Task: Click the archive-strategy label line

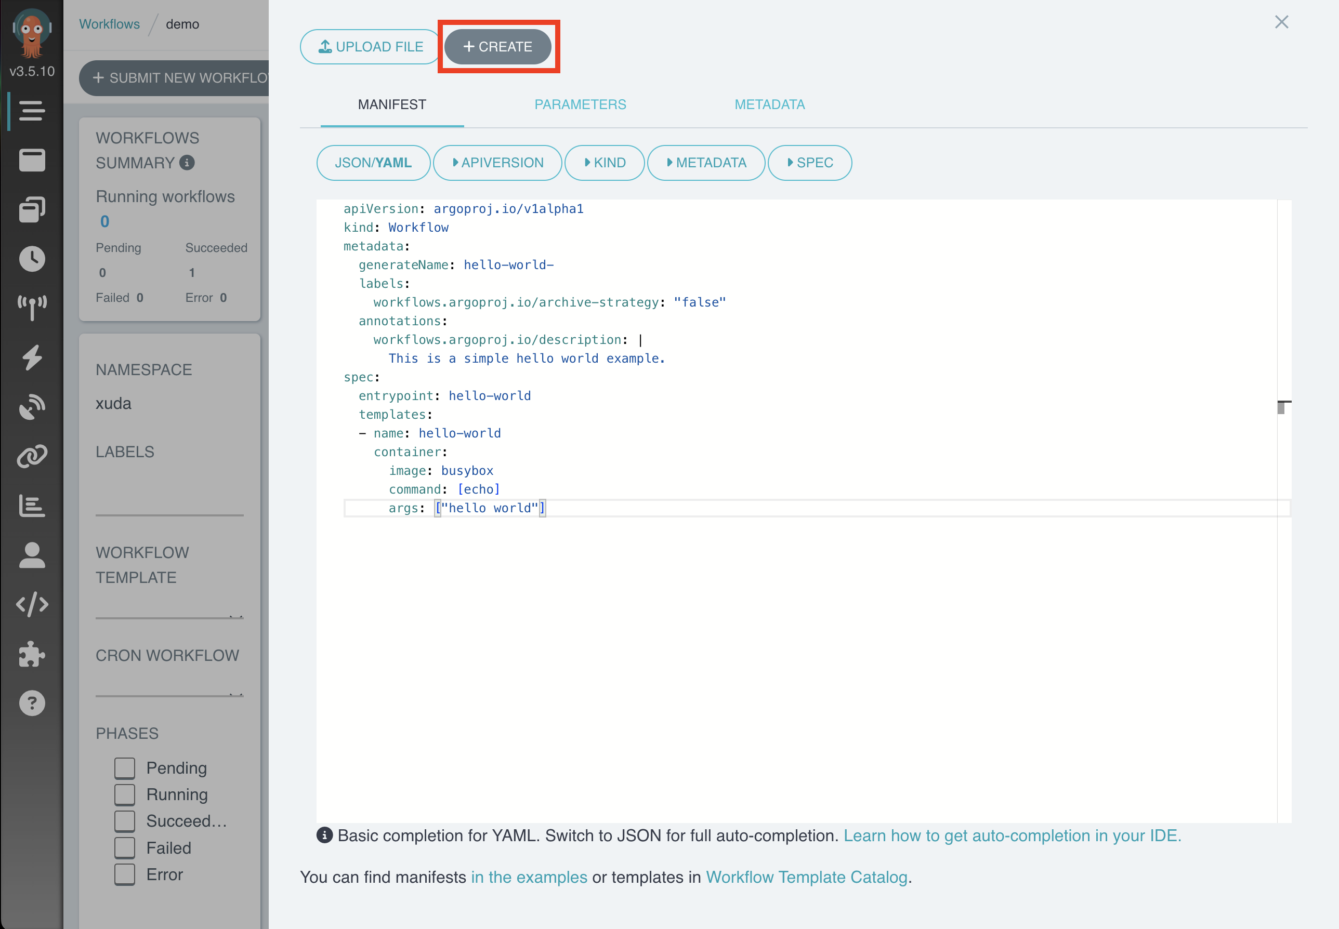Action: pyautogui.click(x=549, y=302)
